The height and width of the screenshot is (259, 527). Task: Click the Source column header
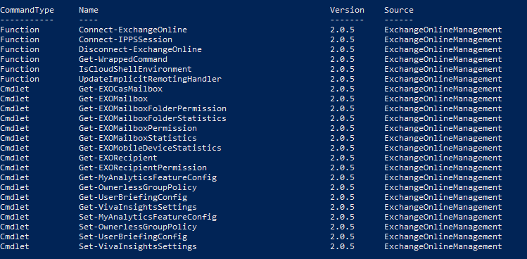click(399, 10)
